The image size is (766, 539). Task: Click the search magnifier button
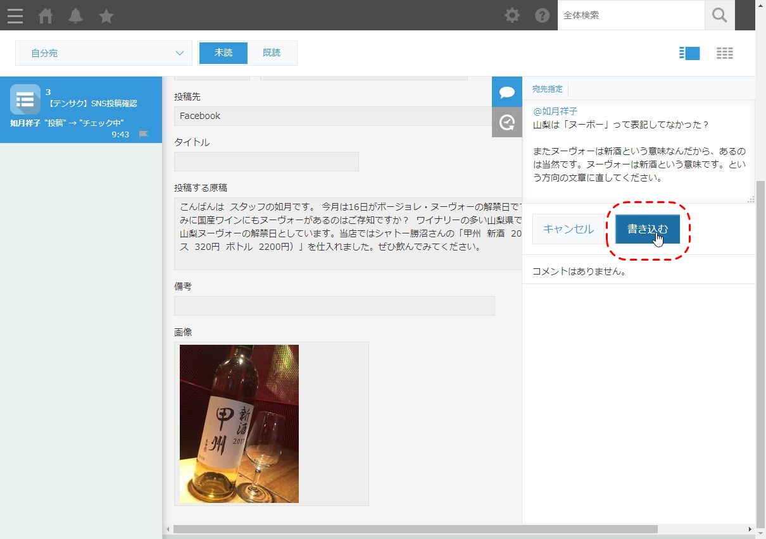(x=720, y=15)
